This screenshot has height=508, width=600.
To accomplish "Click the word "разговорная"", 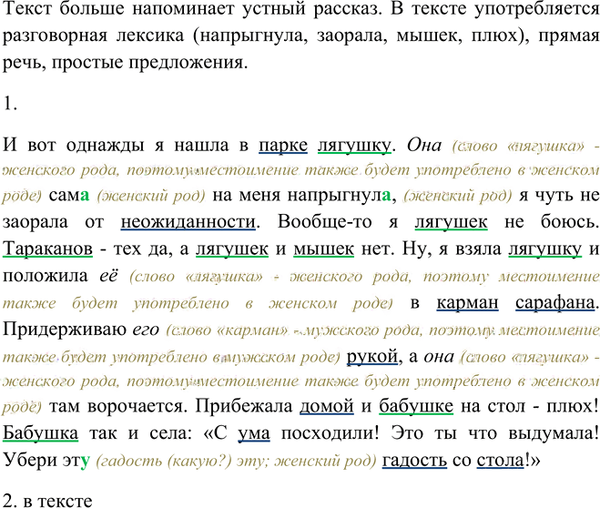I will tap(56, 36).
